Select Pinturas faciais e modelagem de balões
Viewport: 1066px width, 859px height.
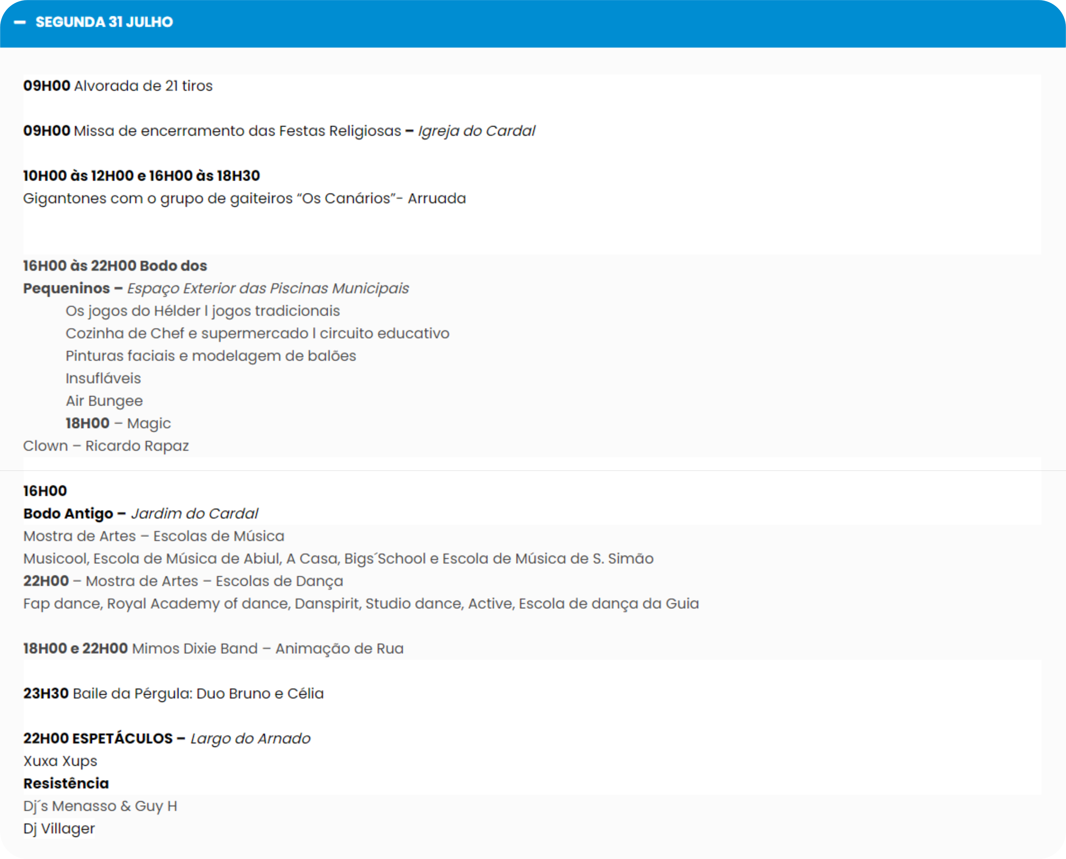point(210,356)
